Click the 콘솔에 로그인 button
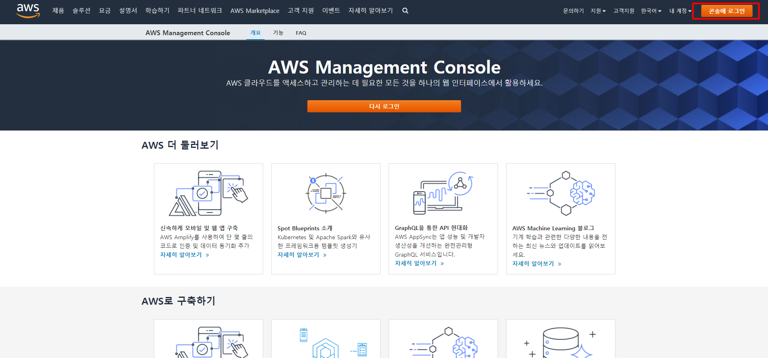This screenshot has width=768, height=358. 727,11
